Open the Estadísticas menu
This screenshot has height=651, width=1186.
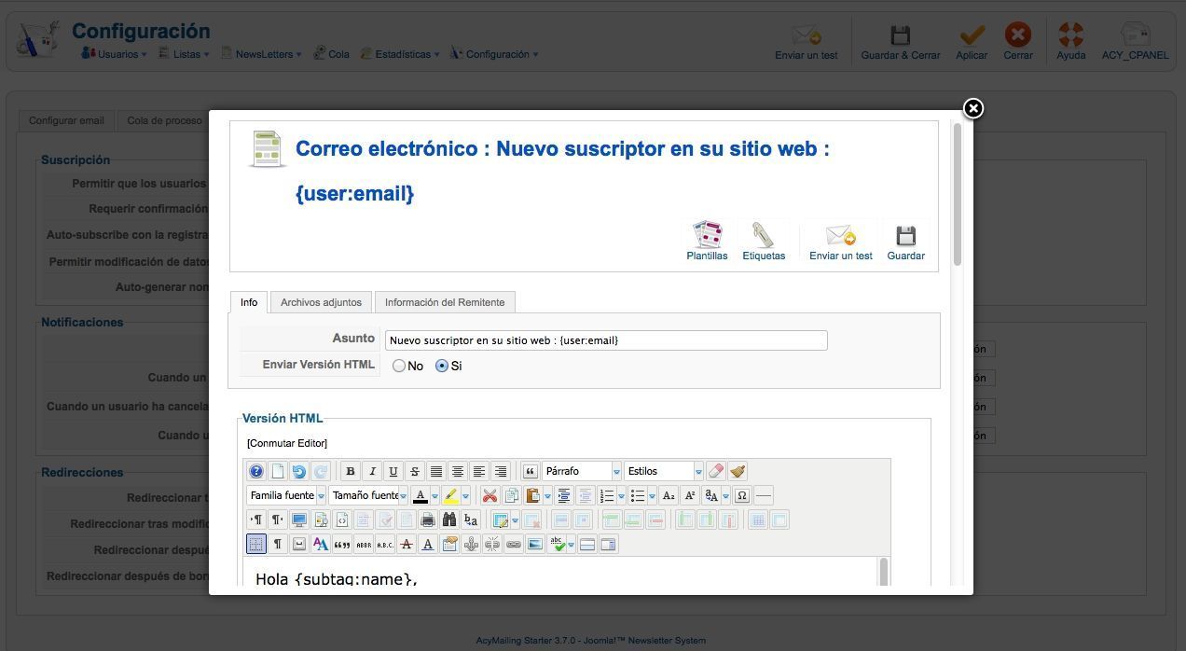point(400,54)
